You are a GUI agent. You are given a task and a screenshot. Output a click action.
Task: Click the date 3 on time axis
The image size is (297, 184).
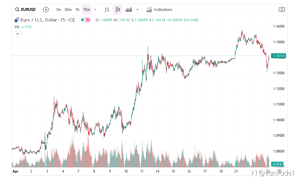[x=47, y=171]
